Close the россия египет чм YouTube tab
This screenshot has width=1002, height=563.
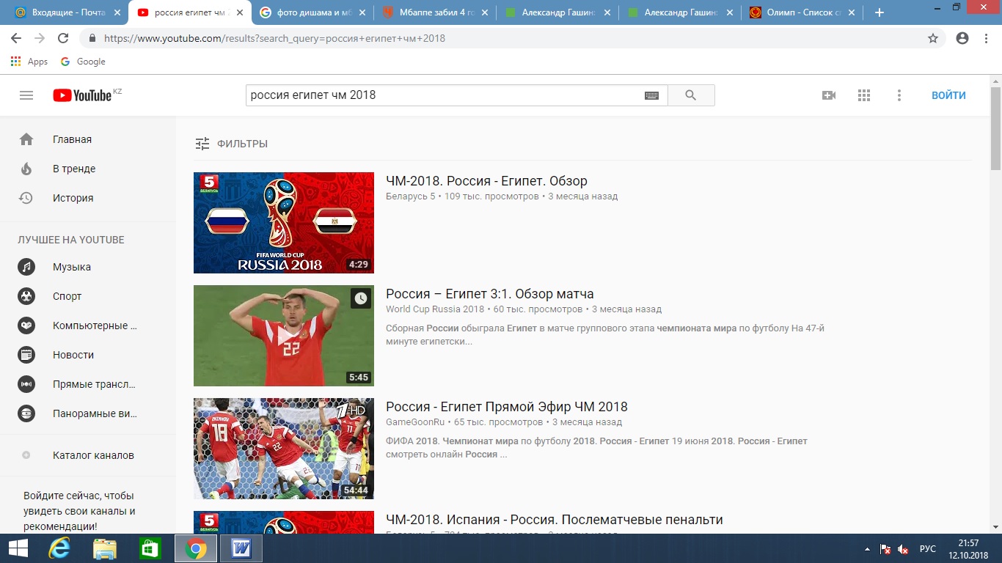coord(239,12)
